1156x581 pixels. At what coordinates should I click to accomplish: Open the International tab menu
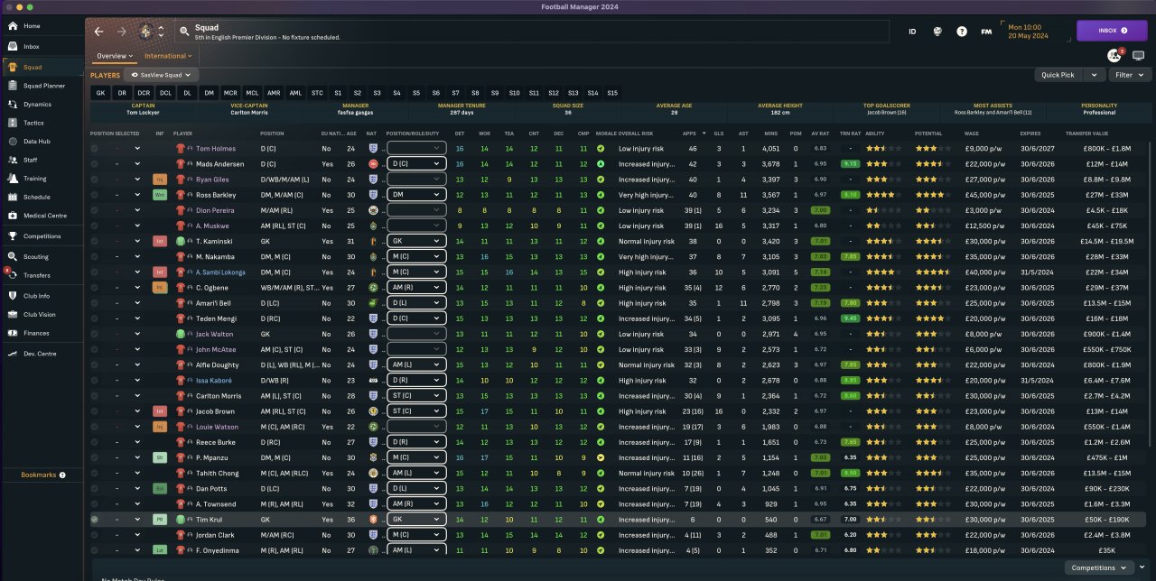click(167, 56)
